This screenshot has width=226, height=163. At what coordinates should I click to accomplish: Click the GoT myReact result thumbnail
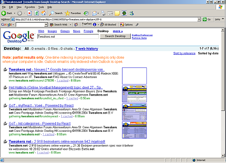pos(134,112)
